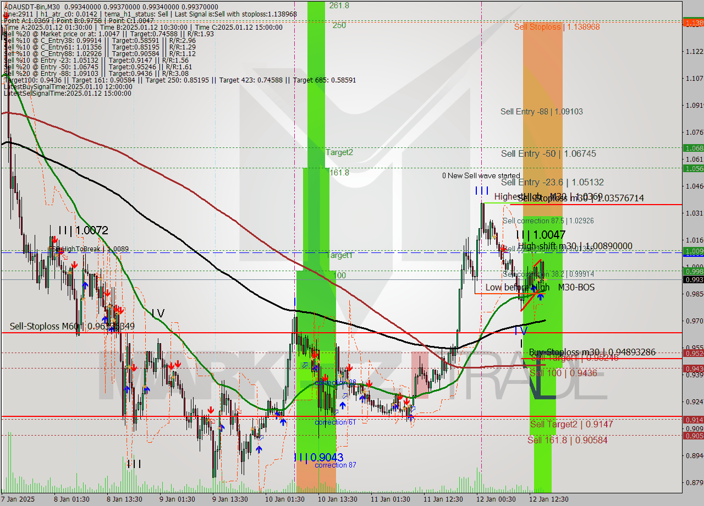Click the 'Sell Entry -50 | 1.06745' label
704x506 pixels.
[548, 153]
